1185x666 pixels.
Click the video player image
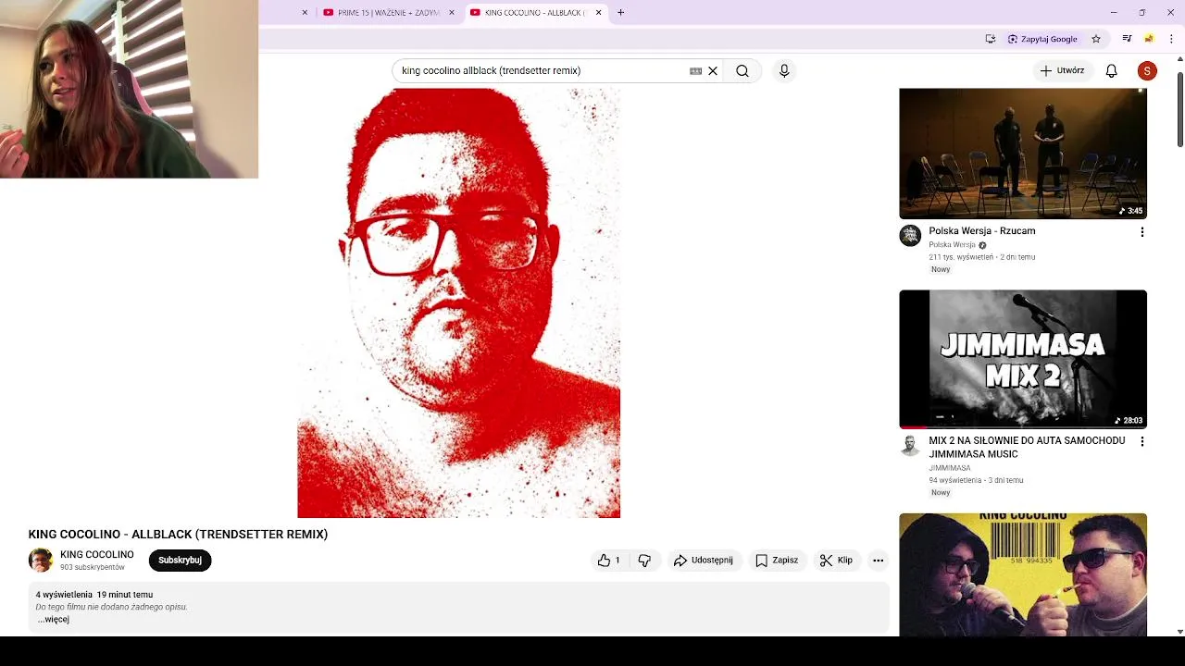tap(459, 303)
